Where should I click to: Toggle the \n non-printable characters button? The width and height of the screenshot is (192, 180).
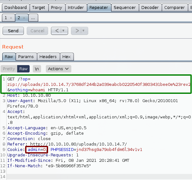point(37,69)
